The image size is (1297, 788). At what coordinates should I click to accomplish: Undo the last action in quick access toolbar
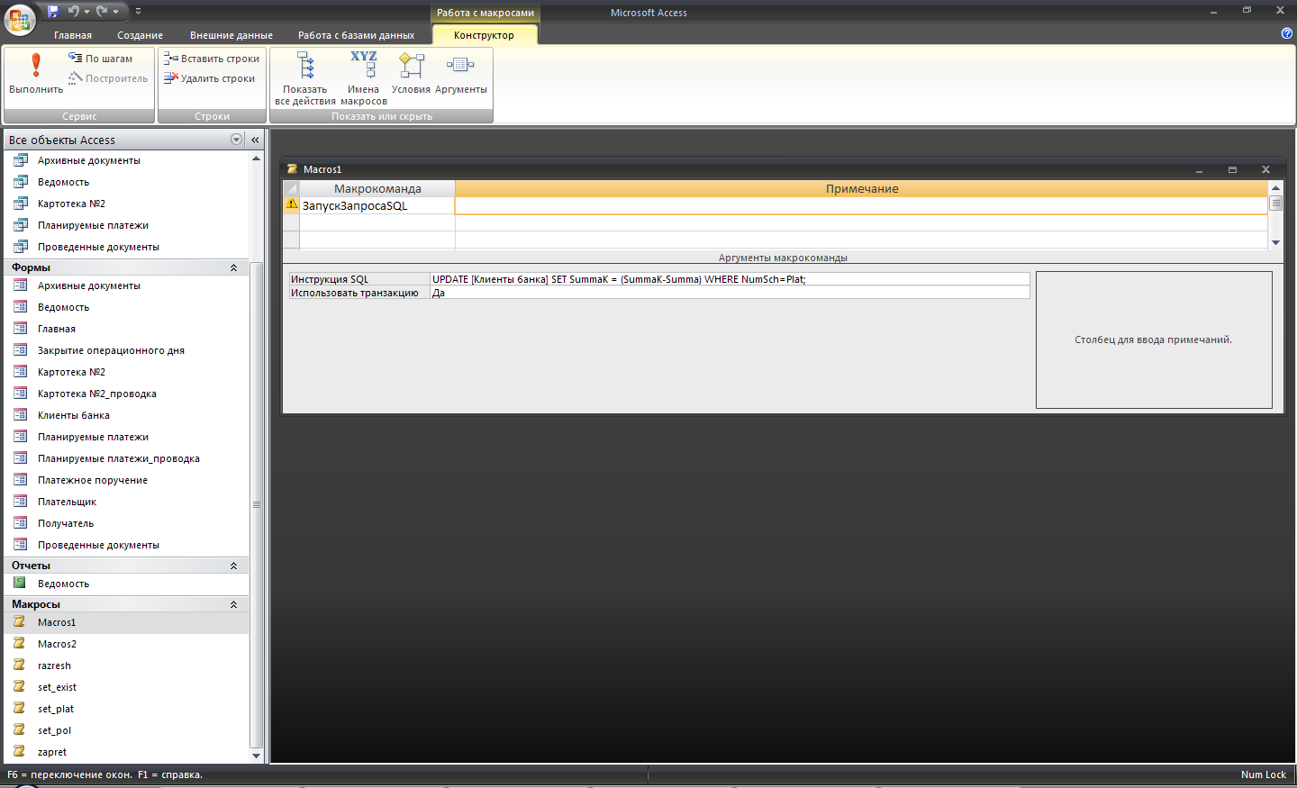(x=74, y=11)
